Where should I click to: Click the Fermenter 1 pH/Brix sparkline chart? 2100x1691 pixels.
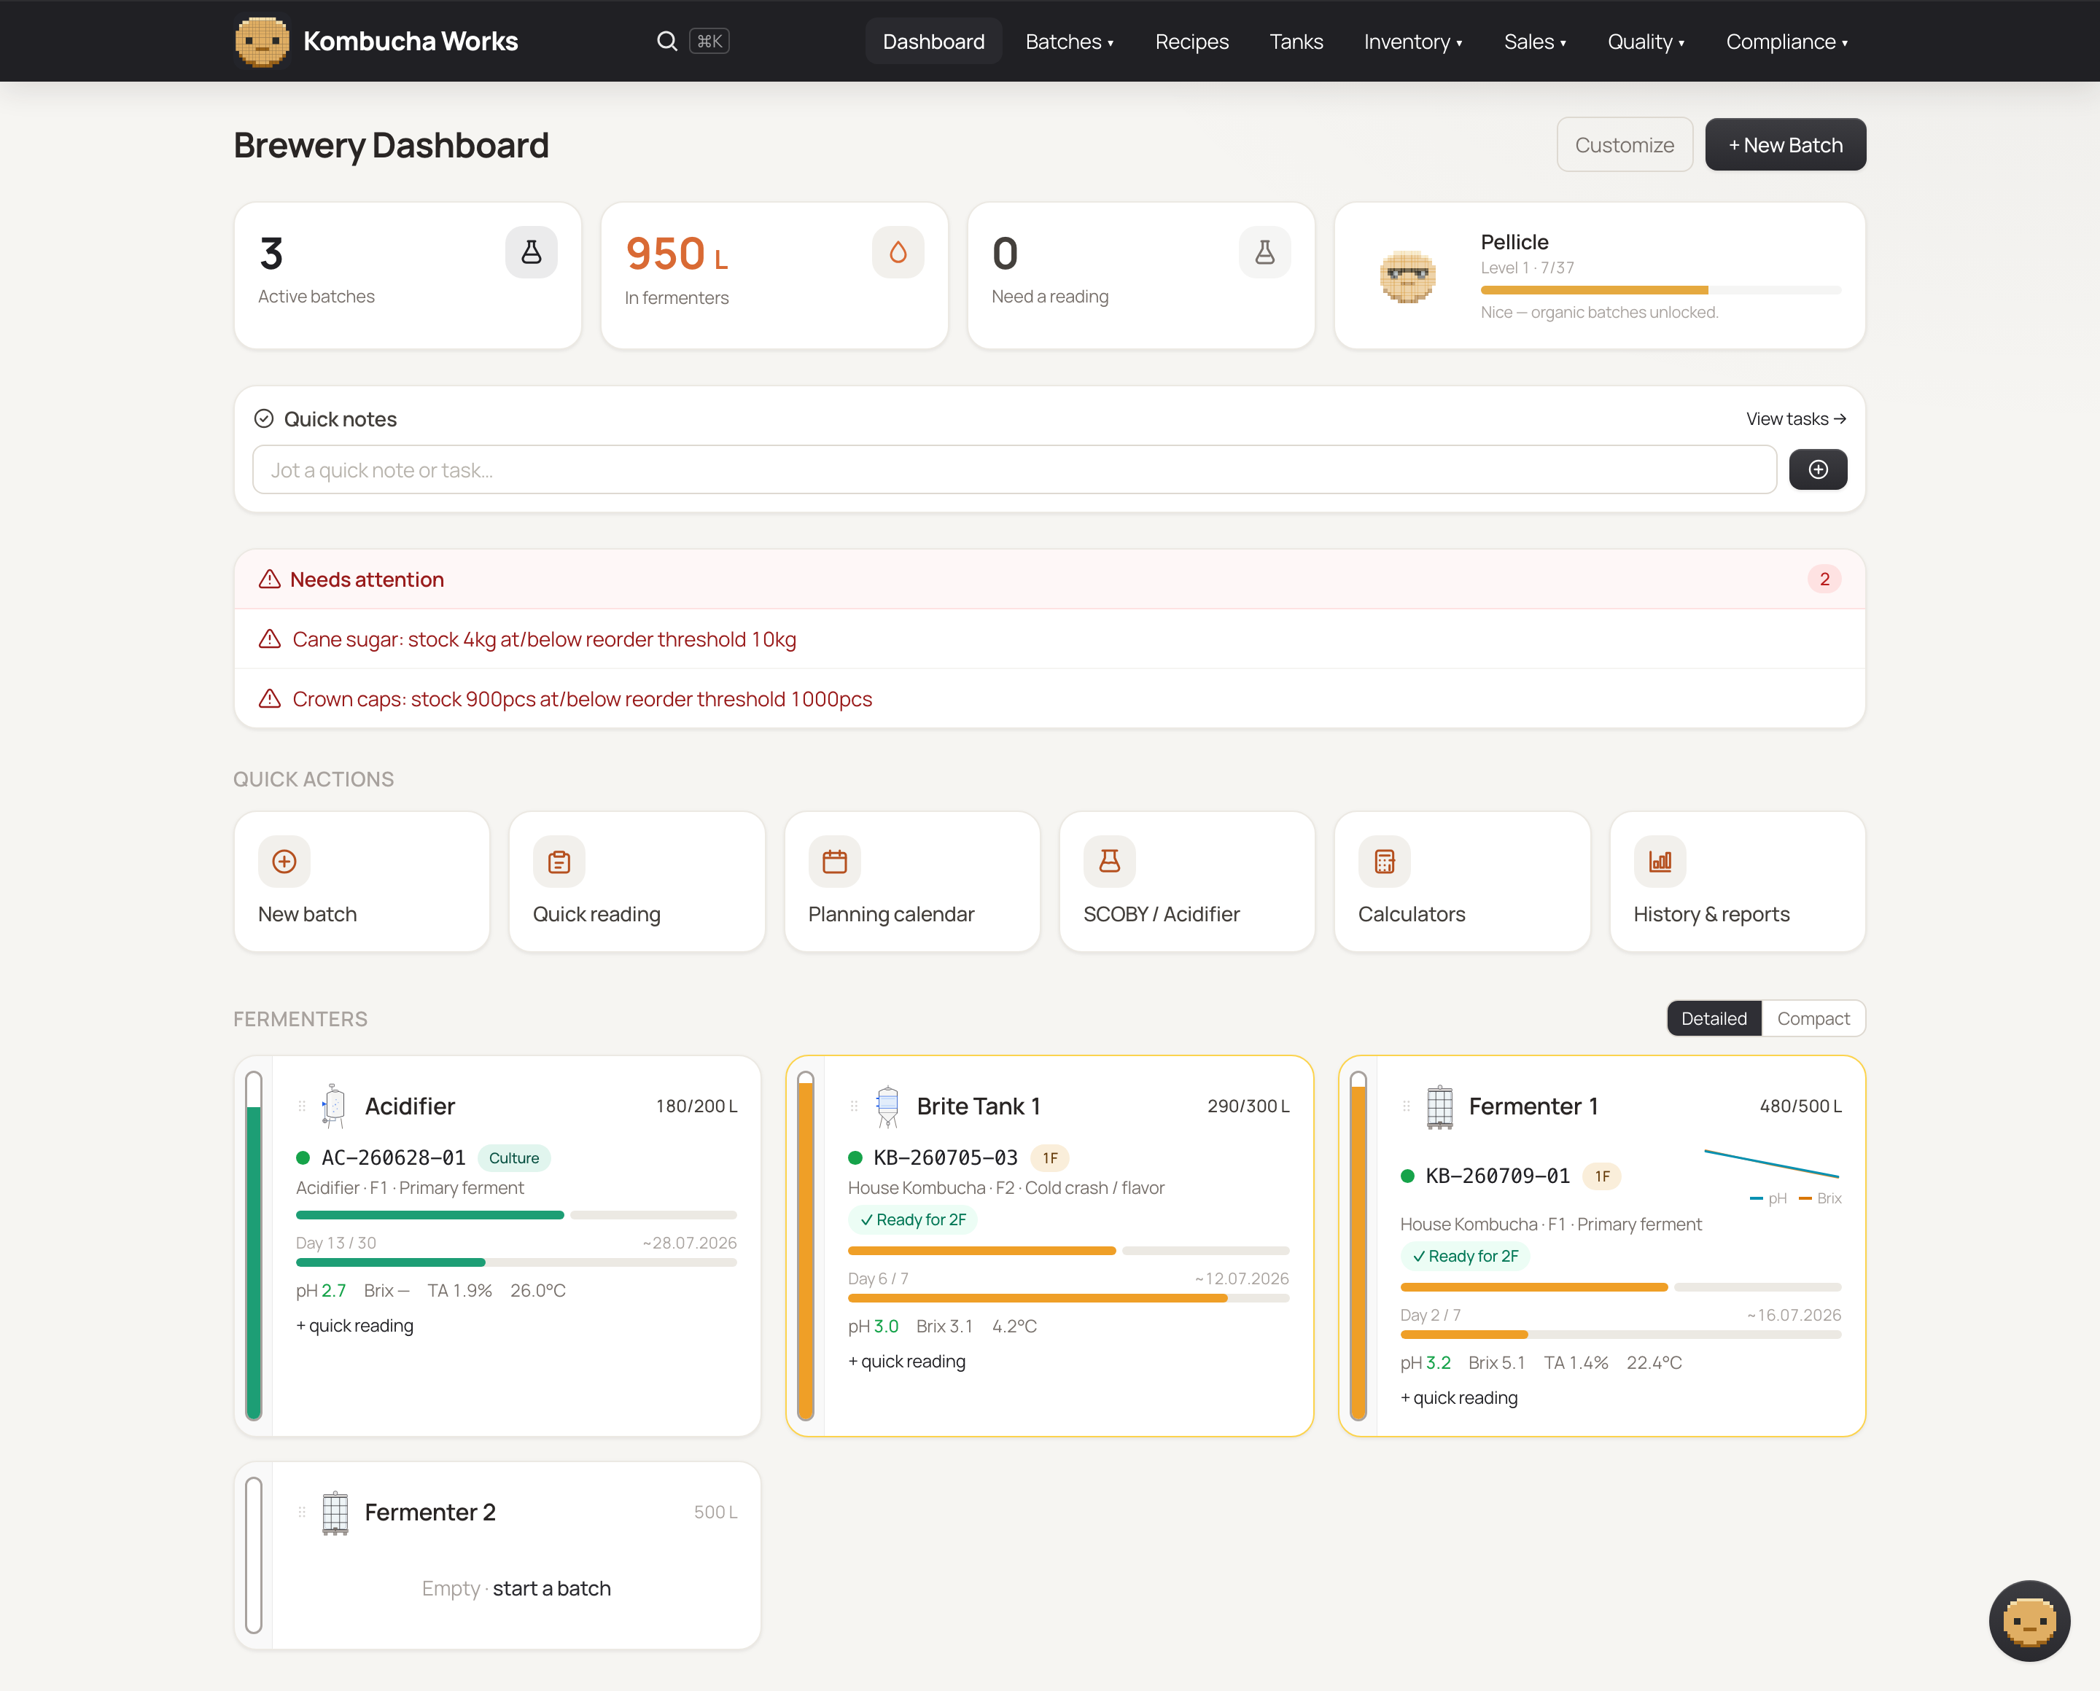tap(1770, 1164)
